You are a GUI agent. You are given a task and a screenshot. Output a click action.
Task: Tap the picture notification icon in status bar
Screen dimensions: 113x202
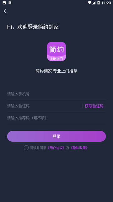pyautogui.click(x=4, y=3)
